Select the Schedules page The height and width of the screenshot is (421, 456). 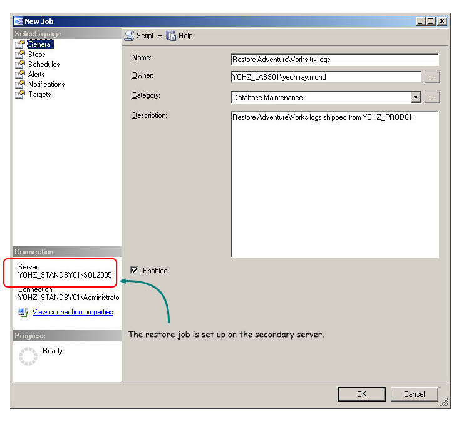(x=44, y=65)
